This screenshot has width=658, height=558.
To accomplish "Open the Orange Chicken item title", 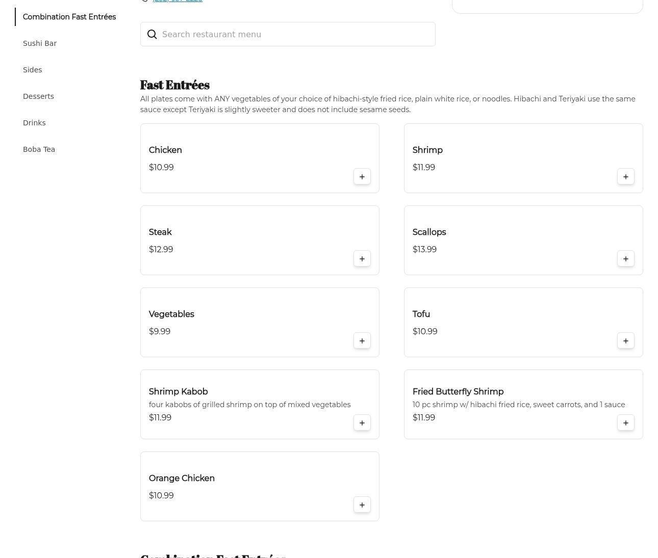I will pos(182,478).
